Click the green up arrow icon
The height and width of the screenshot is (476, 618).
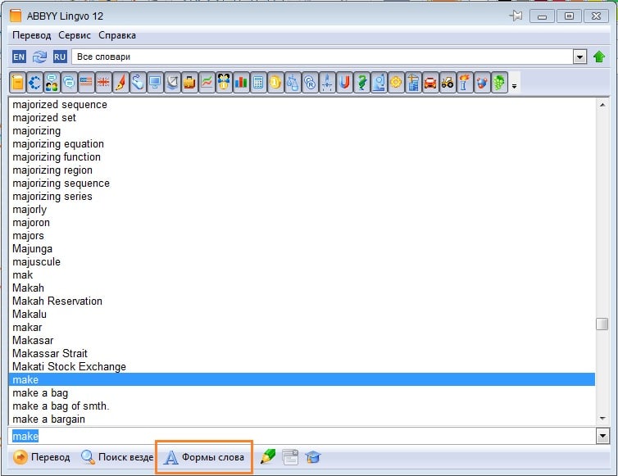[x=599, y=57]
